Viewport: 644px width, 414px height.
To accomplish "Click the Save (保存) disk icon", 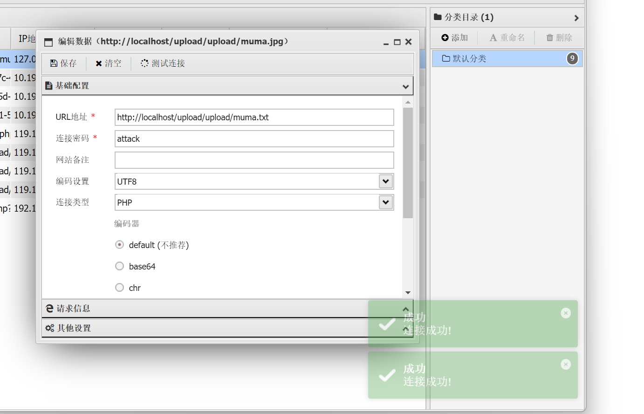I will pos(54,63).
